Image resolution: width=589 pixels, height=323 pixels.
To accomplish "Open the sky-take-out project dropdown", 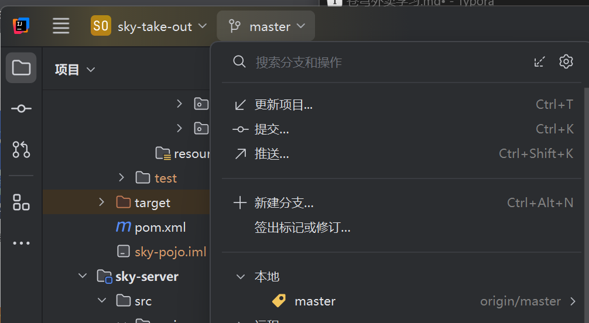I will [x=149, y=26].
